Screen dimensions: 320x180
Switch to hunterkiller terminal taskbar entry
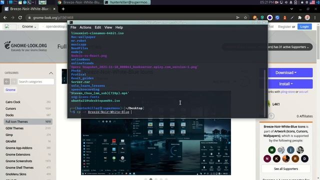[127, 2]
